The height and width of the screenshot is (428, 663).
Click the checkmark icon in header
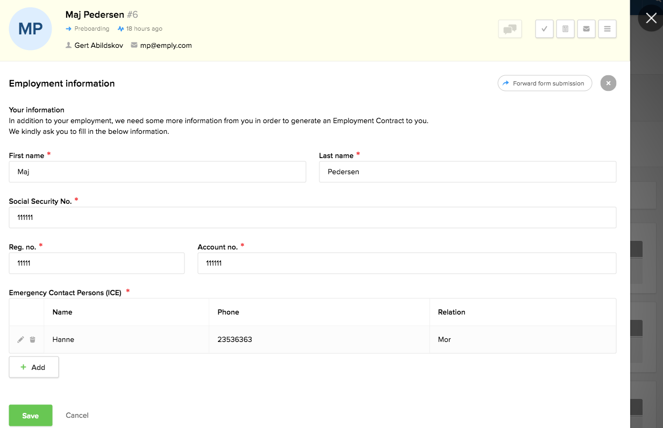(x=544, y=29)
